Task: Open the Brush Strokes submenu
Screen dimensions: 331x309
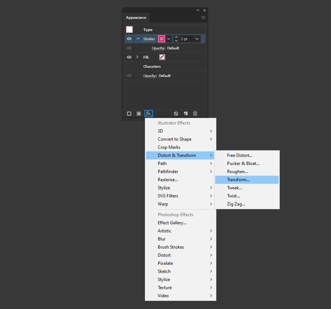Action: pos(180,247)
